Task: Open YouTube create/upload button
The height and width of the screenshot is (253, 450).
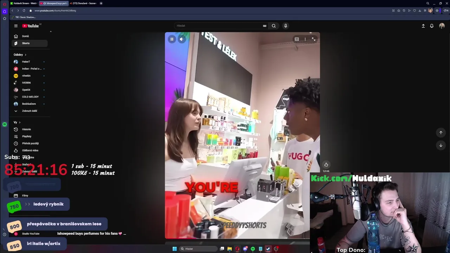Action: pos(423,26)
